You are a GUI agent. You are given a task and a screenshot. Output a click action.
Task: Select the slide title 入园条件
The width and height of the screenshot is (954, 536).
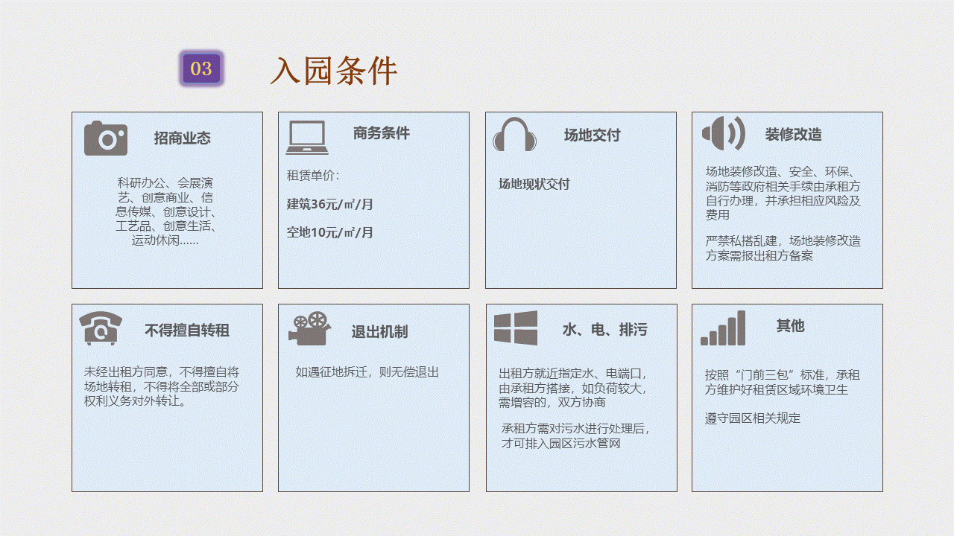[336, 71]
